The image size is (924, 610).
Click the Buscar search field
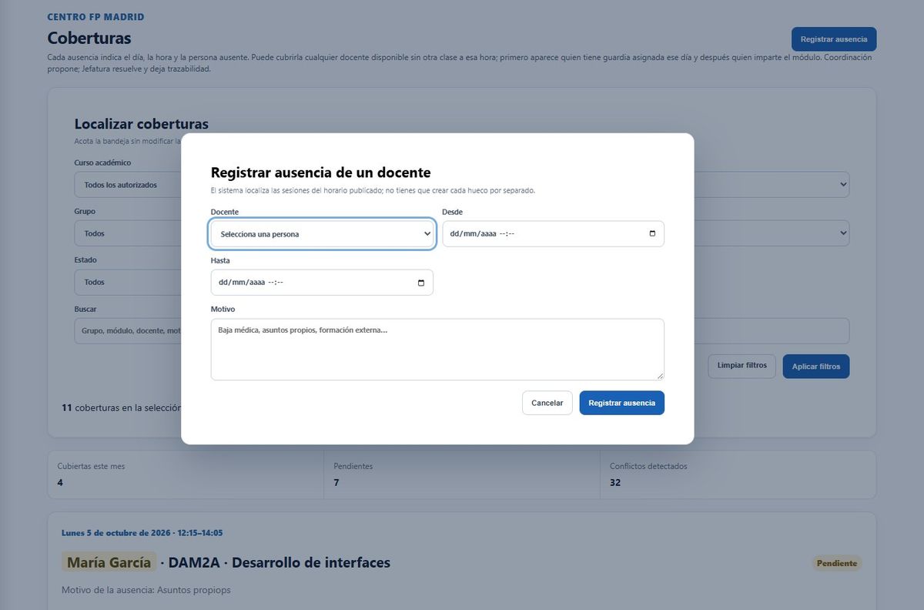(128, 330)
